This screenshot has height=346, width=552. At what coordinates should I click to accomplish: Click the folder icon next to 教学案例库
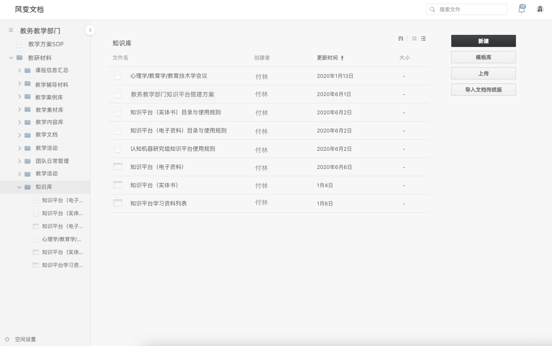[28, 97]
